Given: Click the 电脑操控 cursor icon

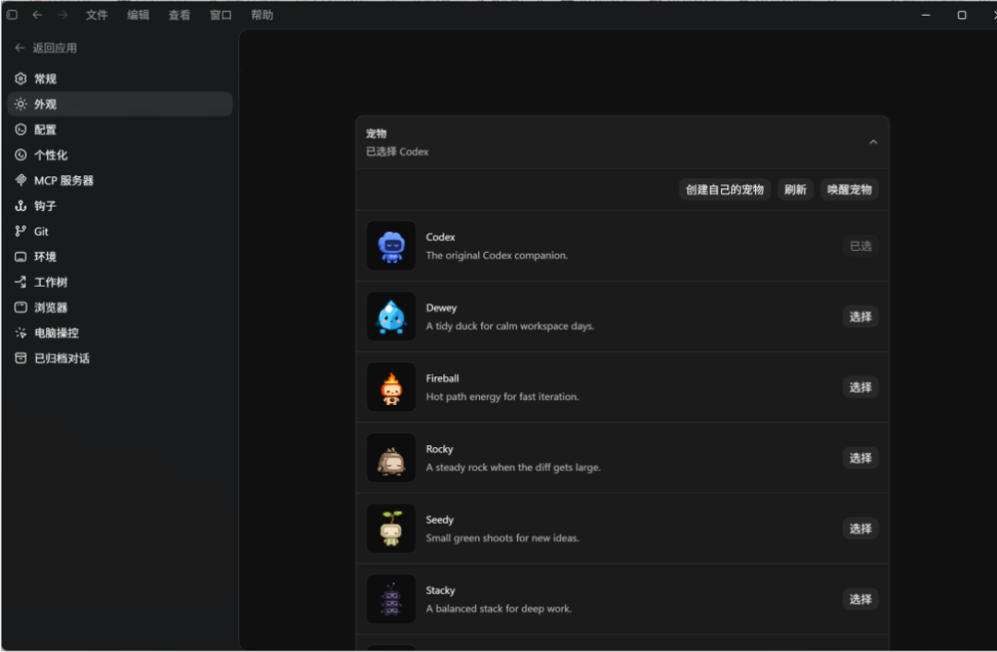Looking at the screenshot, I should [x=21, y=333].
